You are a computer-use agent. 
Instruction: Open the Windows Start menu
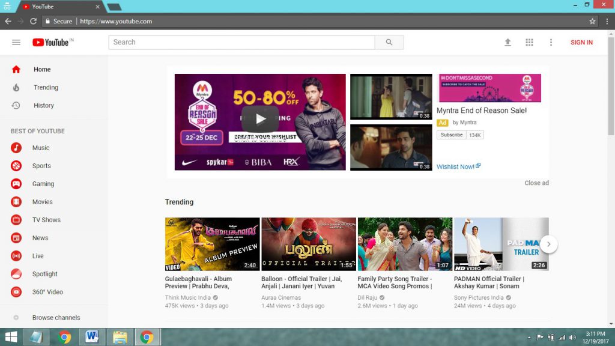(x=11, y=337)
